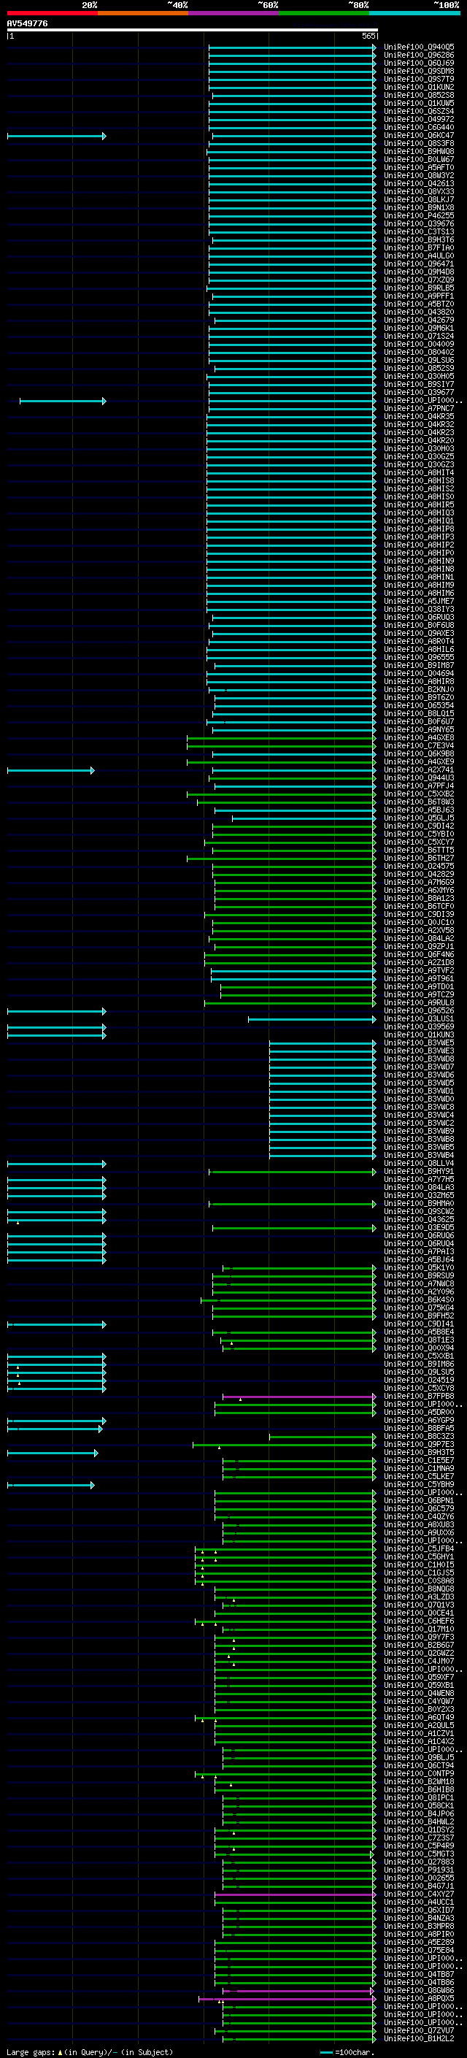Image resolution: width=467 pixels, height=2058 pixels.
Task: Select hit UniRef100_Q9S7T9
Action: click(x=419, y=79)
